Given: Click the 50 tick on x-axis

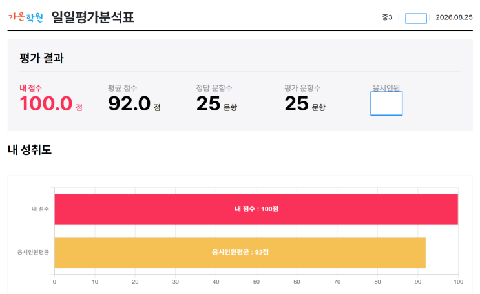Looking at the screenshot, I should point(256,282).
